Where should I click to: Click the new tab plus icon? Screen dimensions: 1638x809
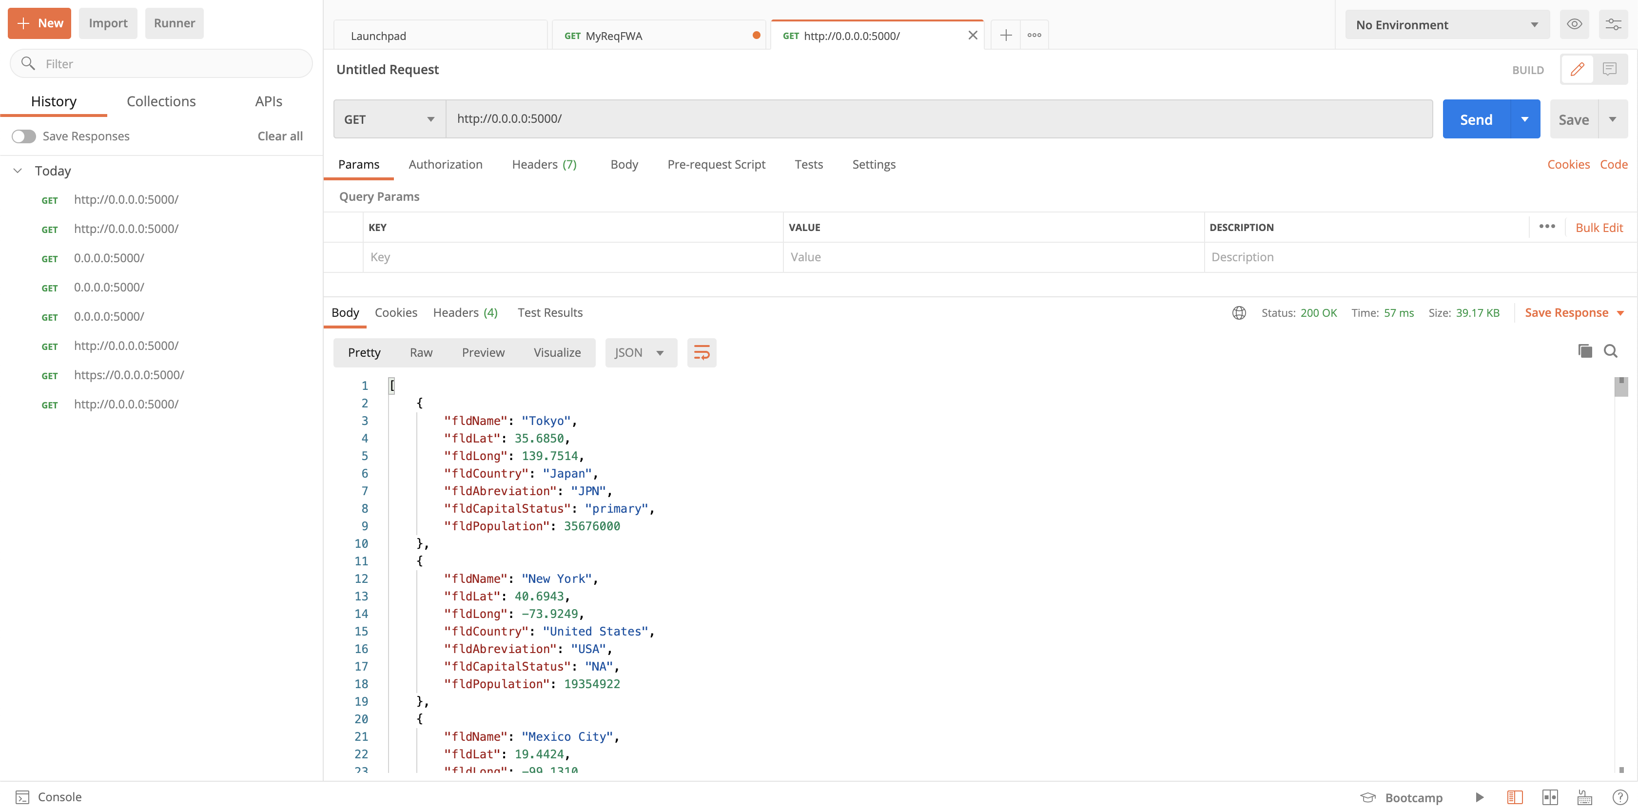point(1006,36)
